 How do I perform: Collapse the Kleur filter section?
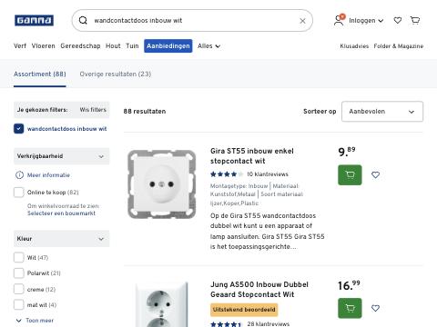[x=61, y=239]
